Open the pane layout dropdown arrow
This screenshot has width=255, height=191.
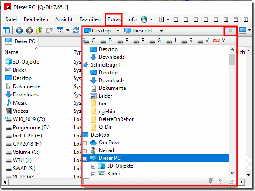pyautogui.click(x=168, y=19)
